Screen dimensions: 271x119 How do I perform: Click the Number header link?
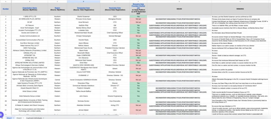click(6, 9)
